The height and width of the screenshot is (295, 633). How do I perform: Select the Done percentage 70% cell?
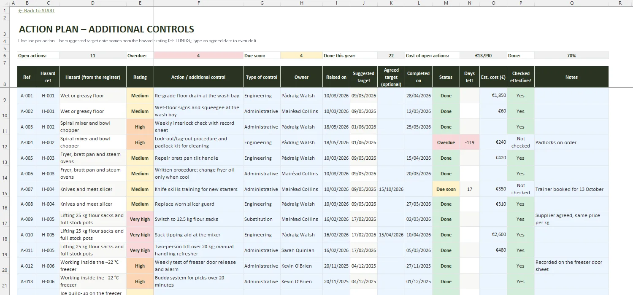571,56
